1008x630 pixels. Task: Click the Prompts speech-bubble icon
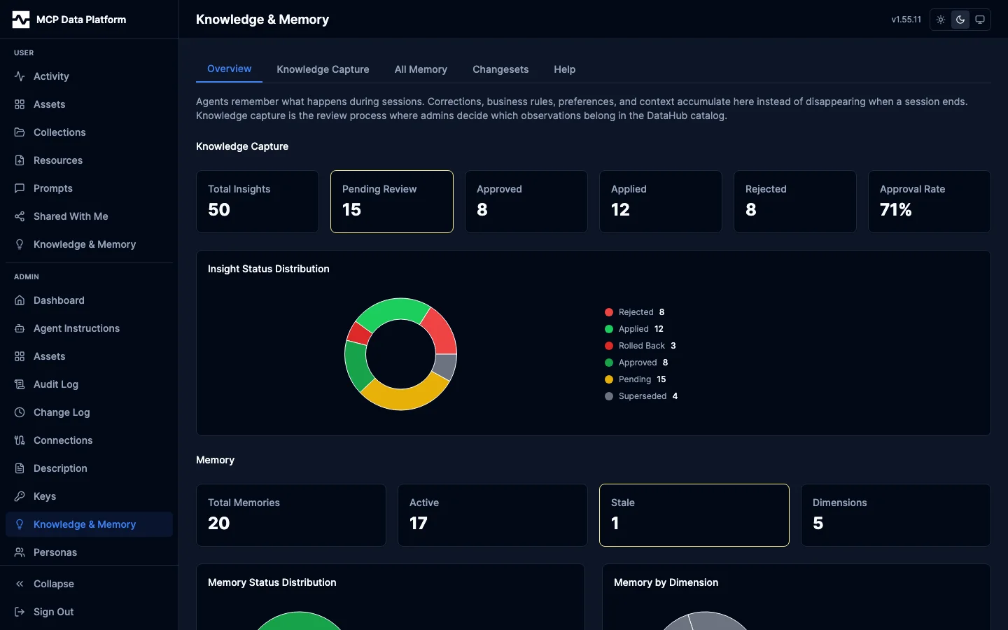click(20, 188)
